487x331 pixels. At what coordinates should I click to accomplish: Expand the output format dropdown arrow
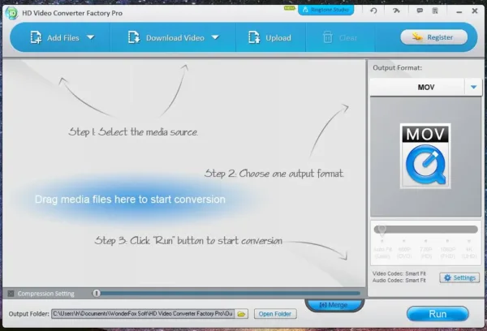click(x=473, y=88)
